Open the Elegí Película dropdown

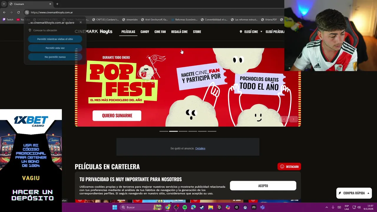(x=275, y=32)
